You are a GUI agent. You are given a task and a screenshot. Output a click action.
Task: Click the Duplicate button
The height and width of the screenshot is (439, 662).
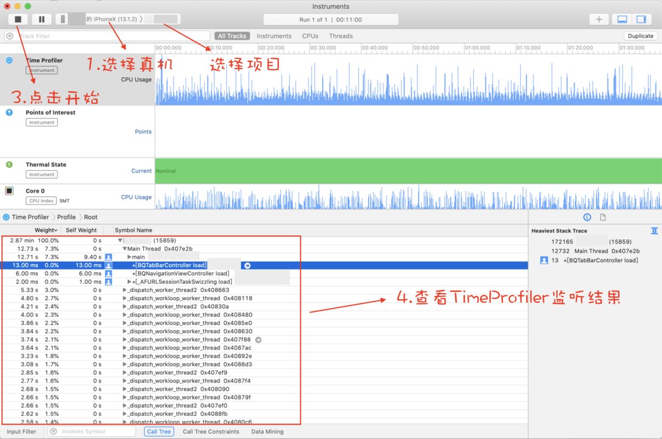[640, 35]
